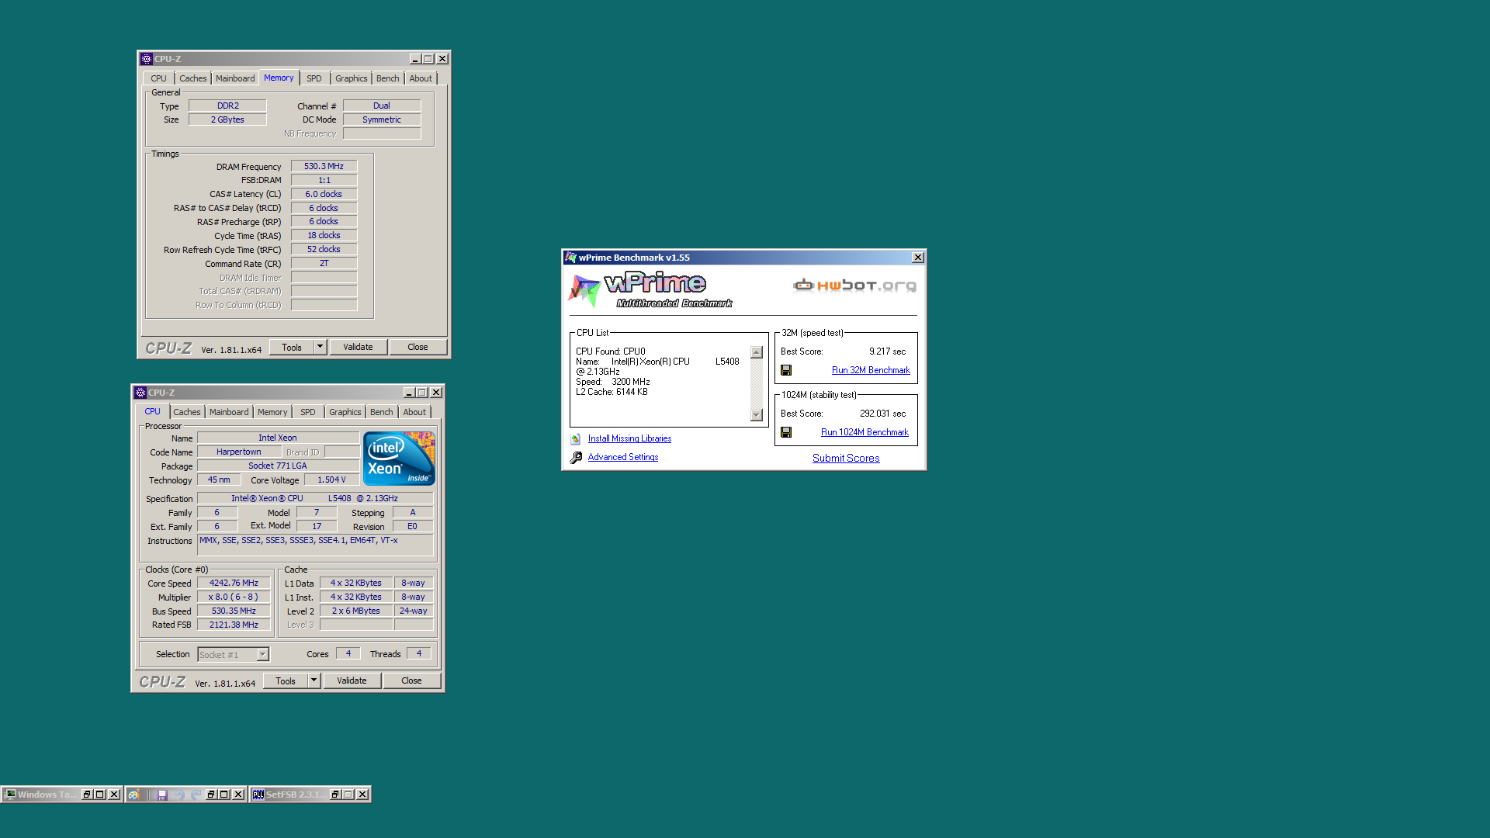This screenshot has width=1490, height=838.
Task: Click Close button in the lower CPU-Z window
Action: pyautogui.click(x=411, y=680)
